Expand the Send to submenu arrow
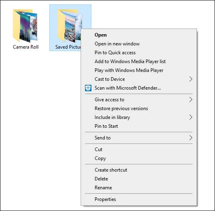Viewport: 215px width, 211px height. 191,138
